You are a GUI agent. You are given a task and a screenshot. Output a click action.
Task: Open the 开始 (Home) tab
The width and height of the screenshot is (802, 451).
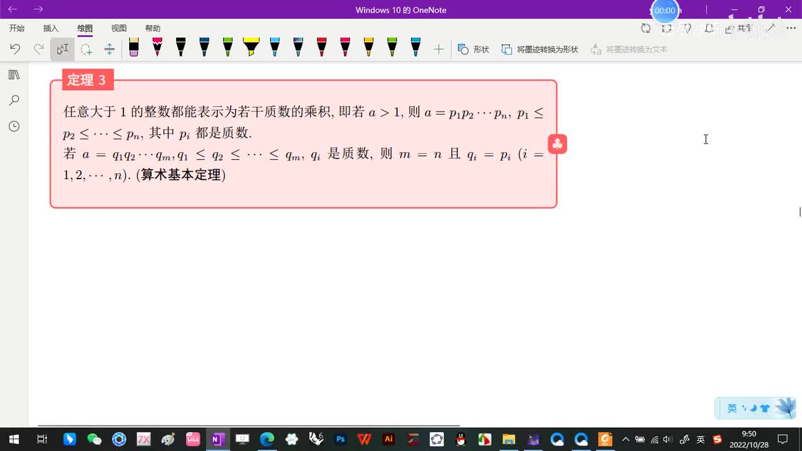17,28
